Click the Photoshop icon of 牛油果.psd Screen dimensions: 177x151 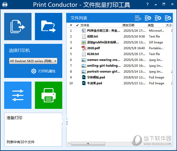84,83
